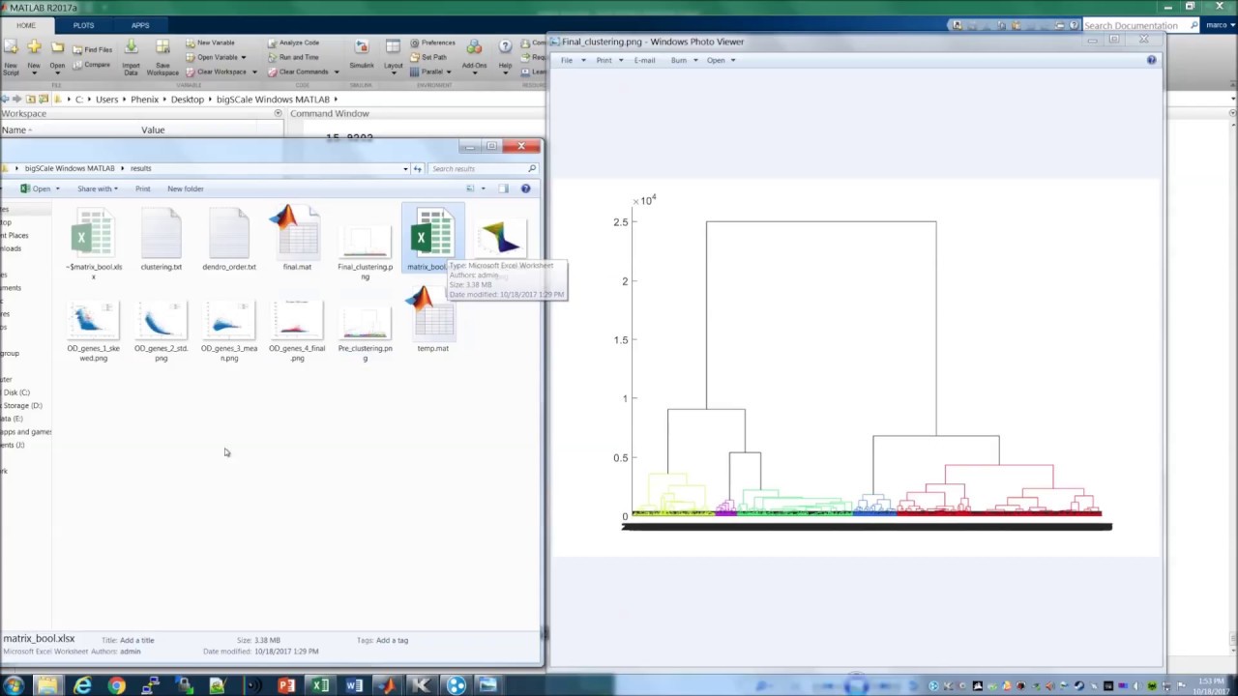Image resolution: width=1238 pixels, height=696 pixels.
Task: Open PowerPoint from the taskbar
Action: tap(286, 685)
